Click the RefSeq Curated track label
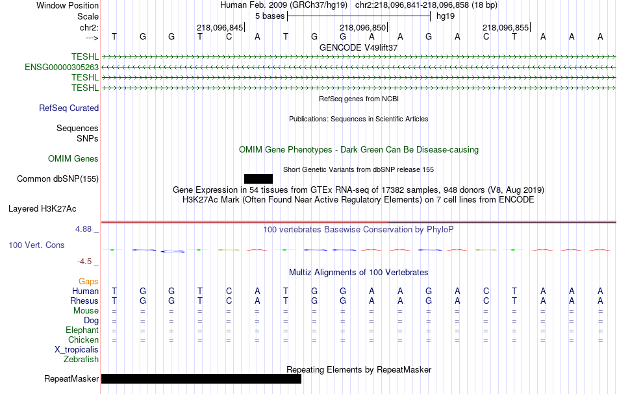Image resolution: width=617 pixels, height=394 pixels. tap(69, 108)
